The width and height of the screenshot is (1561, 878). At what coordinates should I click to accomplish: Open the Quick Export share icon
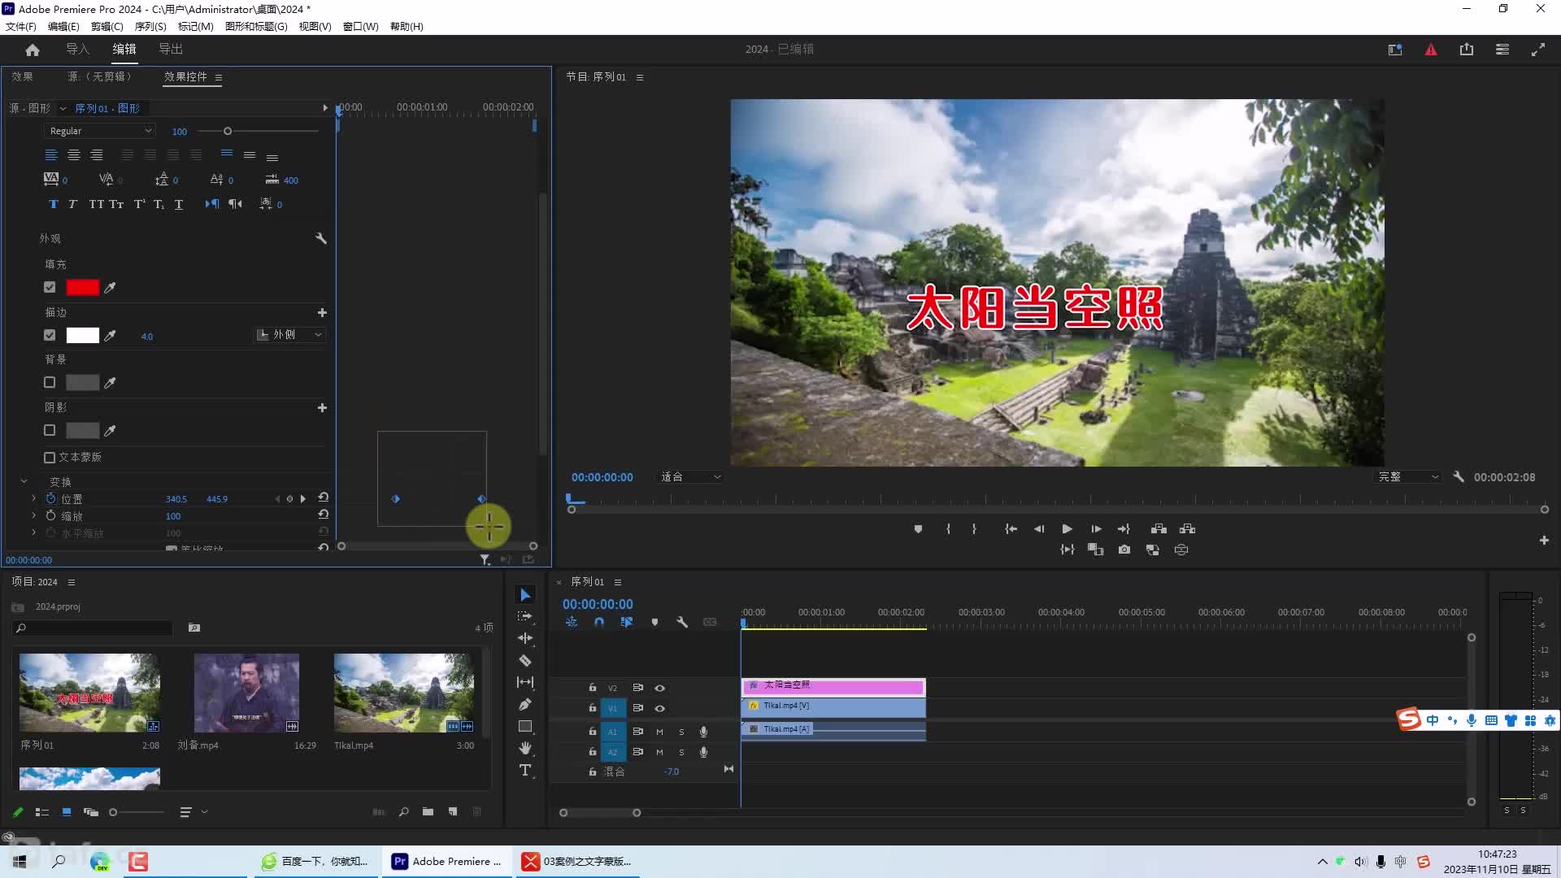tap(1467, 50)
